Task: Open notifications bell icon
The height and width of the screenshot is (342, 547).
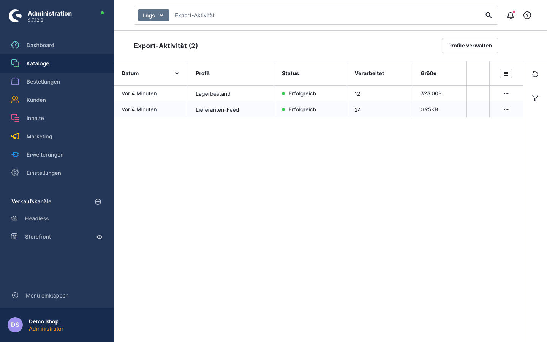Action: click(x=511, y=15)
